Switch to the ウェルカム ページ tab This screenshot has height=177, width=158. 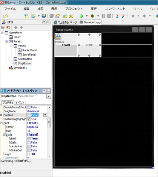(x=65, y=22)
